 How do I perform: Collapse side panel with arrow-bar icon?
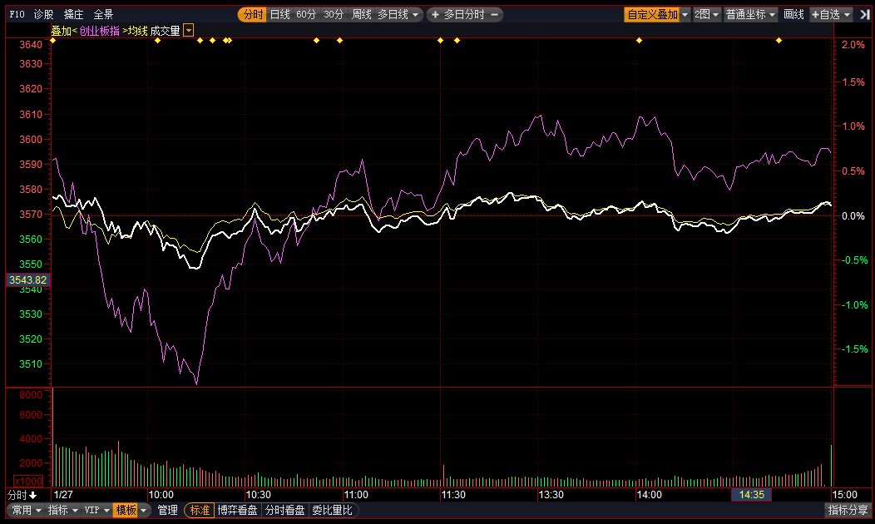point(864,14)
